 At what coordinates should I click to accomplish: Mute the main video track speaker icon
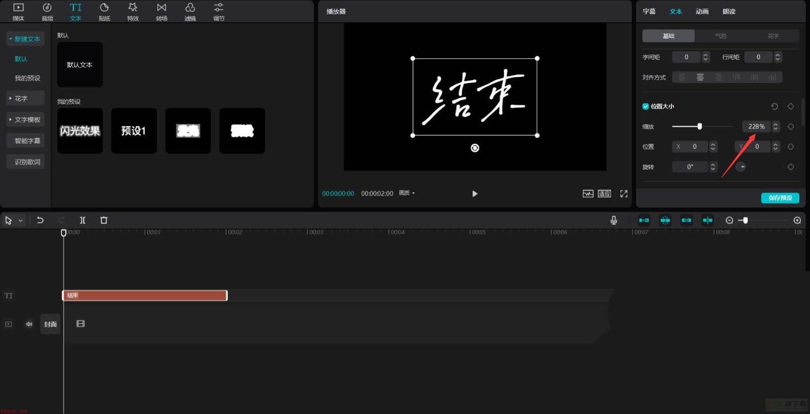click(x=29, y=324)
